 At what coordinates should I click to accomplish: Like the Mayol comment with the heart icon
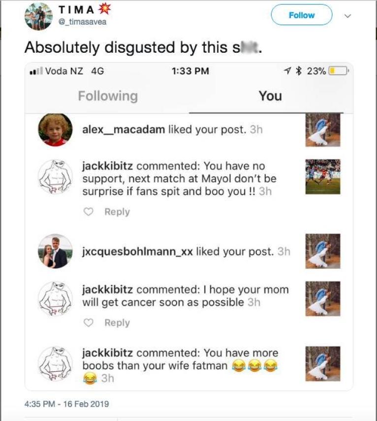88,212
